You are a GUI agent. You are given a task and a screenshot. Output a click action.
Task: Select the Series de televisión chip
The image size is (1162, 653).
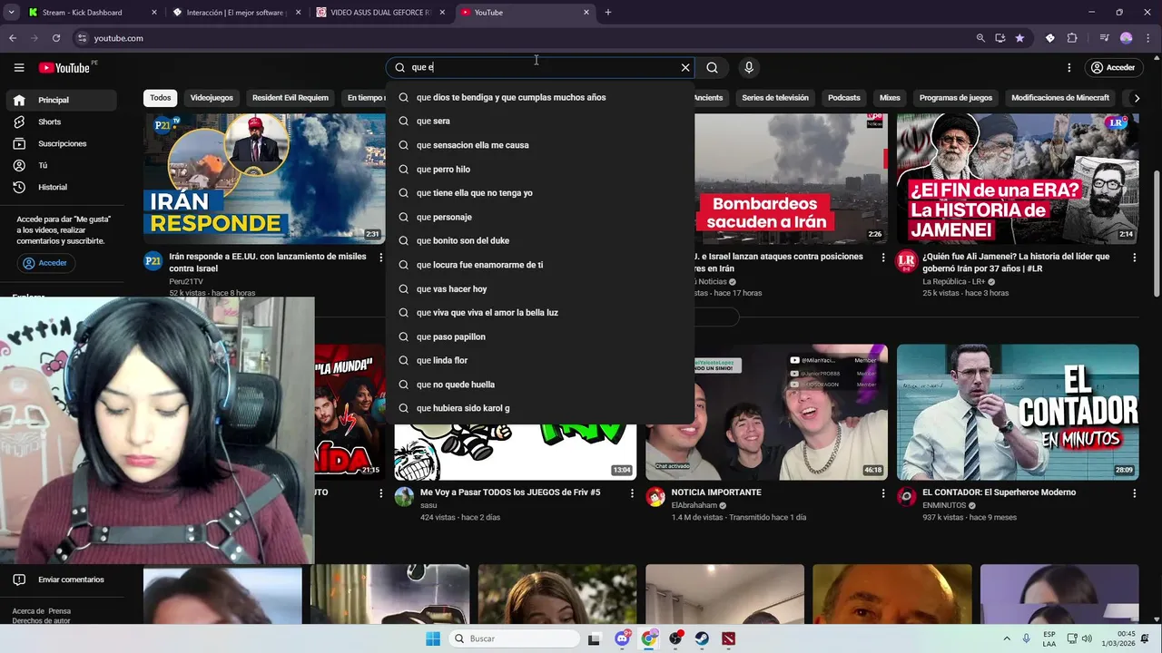point(775,98)
